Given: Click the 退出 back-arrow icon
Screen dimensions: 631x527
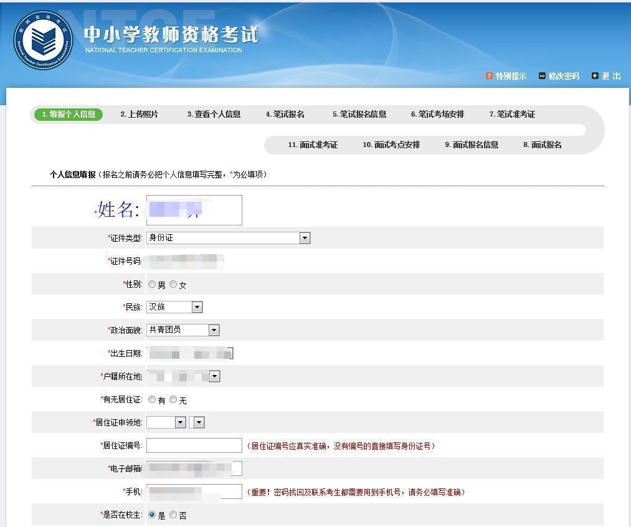Looking at the screenshot, I should tap(596, 75).
